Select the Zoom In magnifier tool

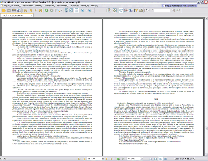coord(58,10)
